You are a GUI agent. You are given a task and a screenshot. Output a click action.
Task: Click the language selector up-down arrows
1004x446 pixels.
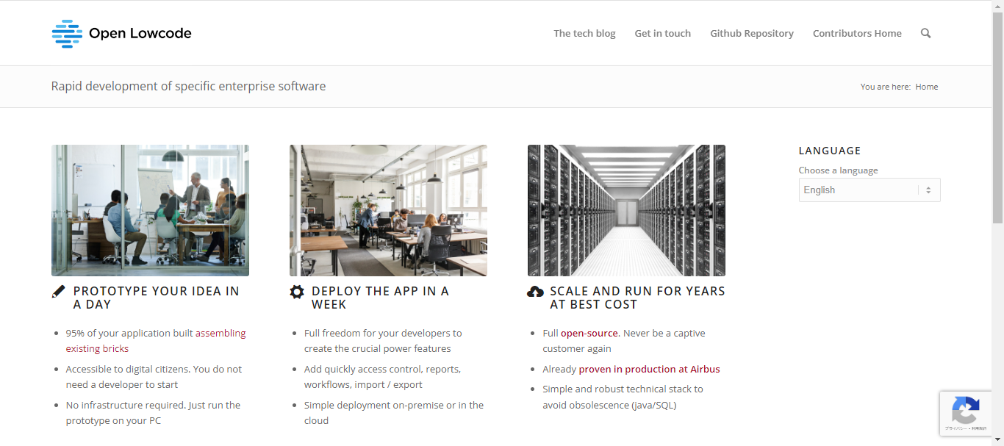[x=928, y=190]
